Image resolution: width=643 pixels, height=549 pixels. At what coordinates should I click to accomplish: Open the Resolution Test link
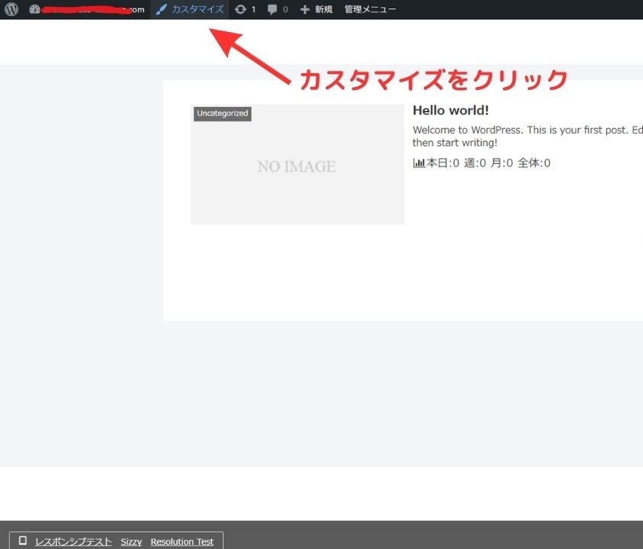coord(182,541)
